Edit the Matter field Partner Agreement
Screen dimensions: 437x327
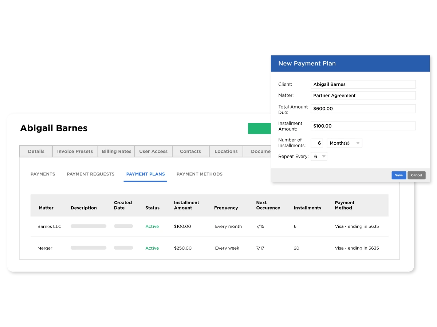click(363, 96)
